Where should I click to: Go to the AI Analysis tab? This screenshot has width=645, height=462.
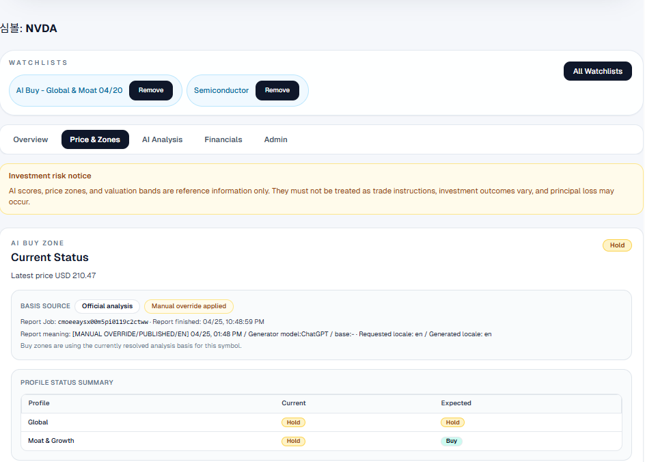click(x=162, y=139)
